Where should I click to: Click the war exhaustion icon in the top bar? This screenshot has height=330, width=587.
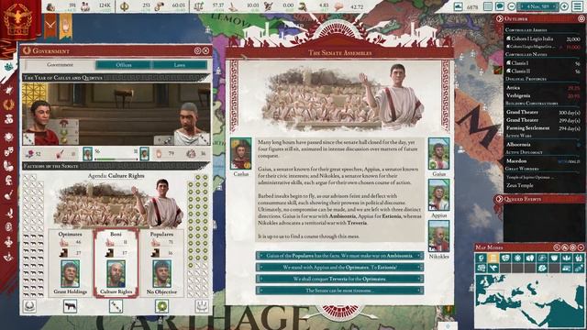tap(269, 6)
